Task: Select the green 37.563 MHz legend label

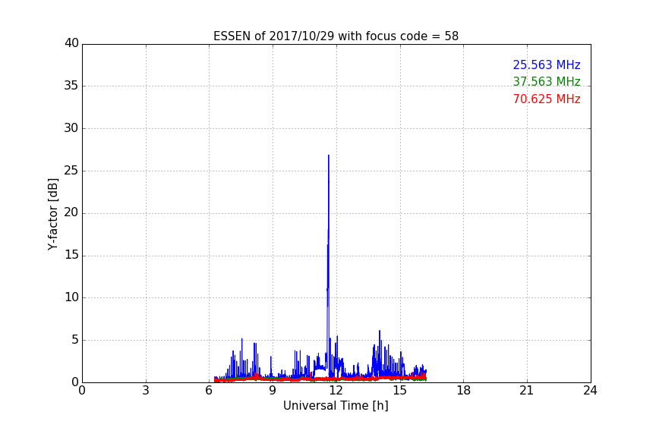Action: 547,81
